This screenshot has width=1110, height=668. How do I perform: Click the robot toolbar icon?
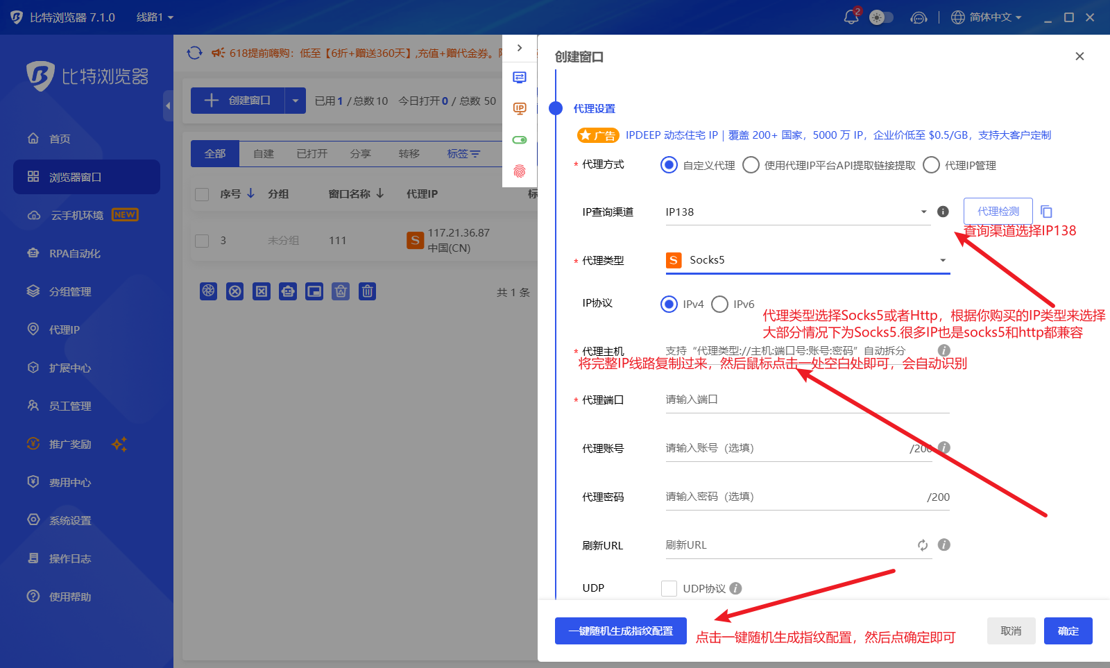(x=288, y=291)
